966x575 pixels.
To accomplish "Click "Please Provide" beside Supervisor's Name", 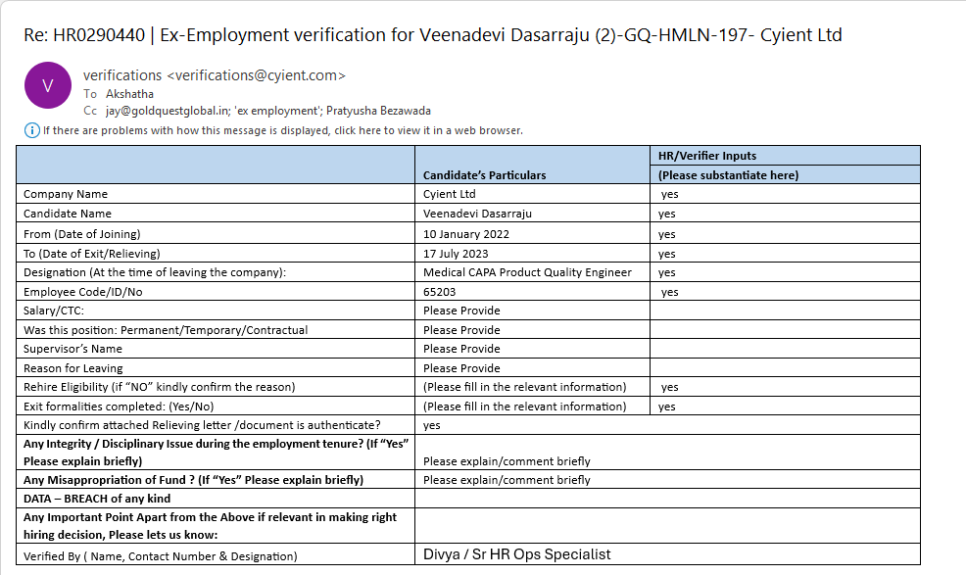I will [461, 349].
